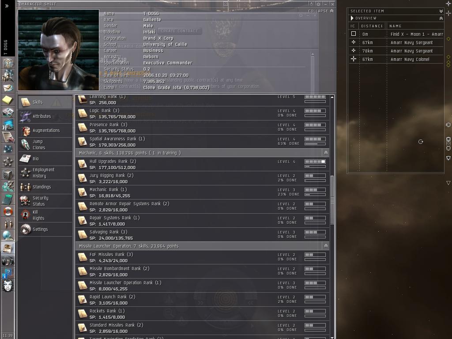Viewport: 452px width, 339px height.
Task: Open Character Sheet from the Vitruvian man icon
Action: [x=8, y=63]
